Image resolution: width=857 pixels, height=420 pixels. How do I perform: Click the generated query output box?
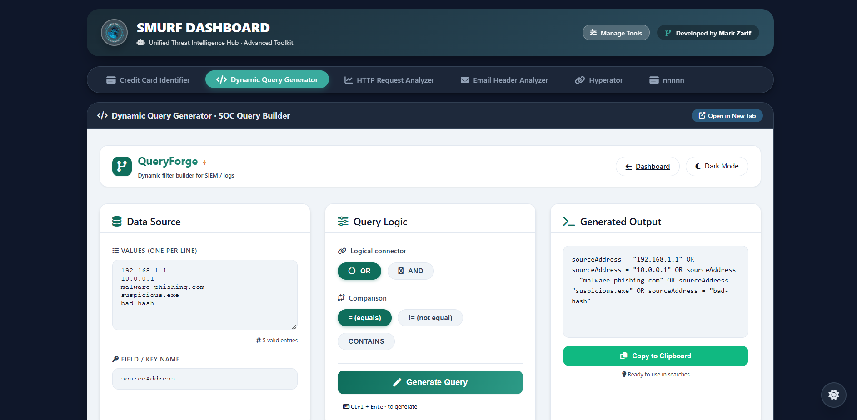click(656, 292)
